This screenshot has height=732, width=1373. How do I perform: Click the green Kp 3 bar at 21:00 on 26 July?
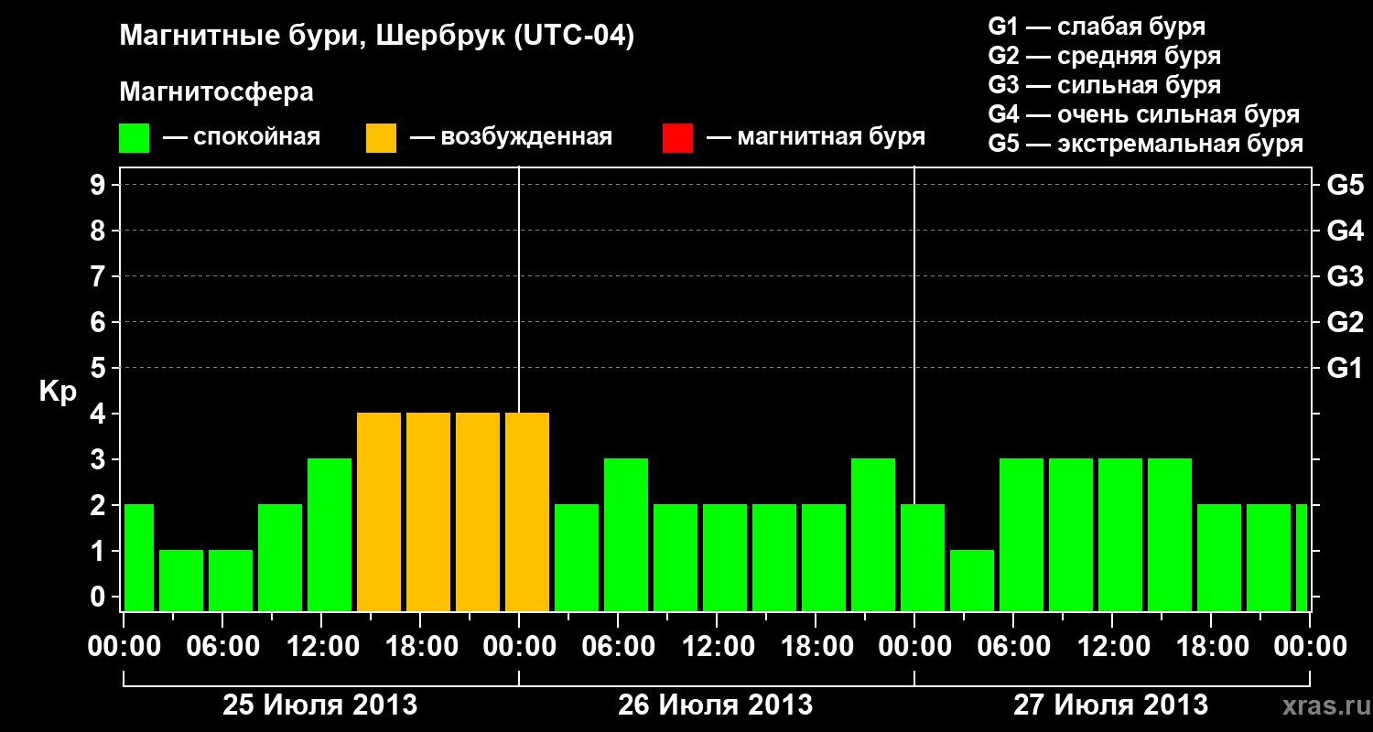pos(873,534)
